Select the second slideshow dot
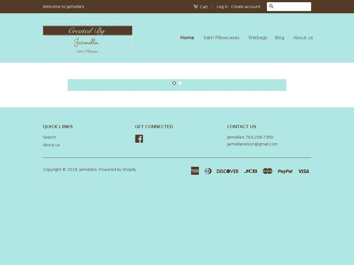 pyautogui.click(x=180, y=83)
